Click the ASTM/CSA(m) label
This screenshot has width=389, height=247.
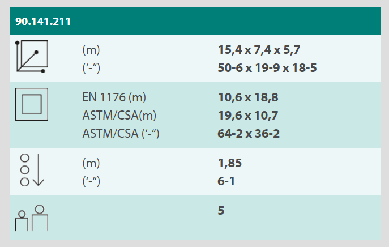(x=119, y=116)
